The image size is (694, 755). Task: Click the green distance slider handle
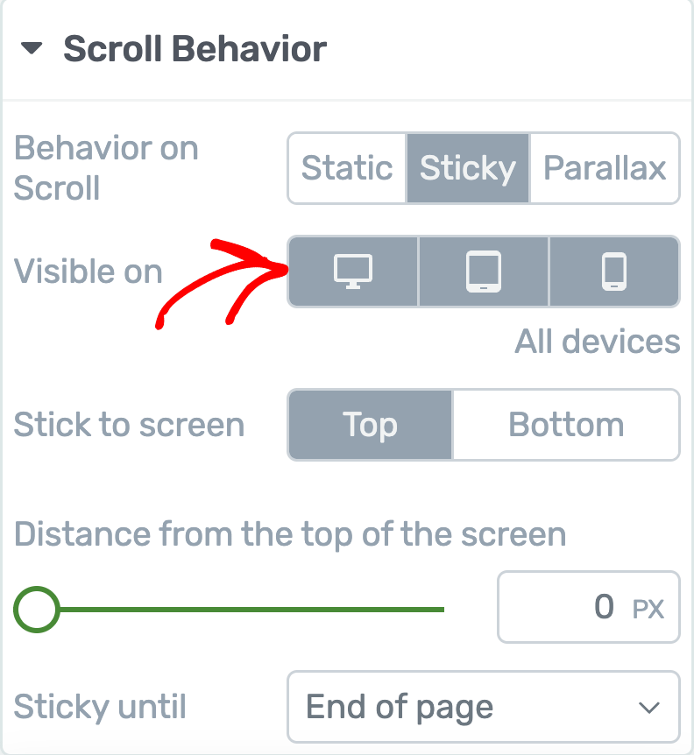(x=37, y=609)
